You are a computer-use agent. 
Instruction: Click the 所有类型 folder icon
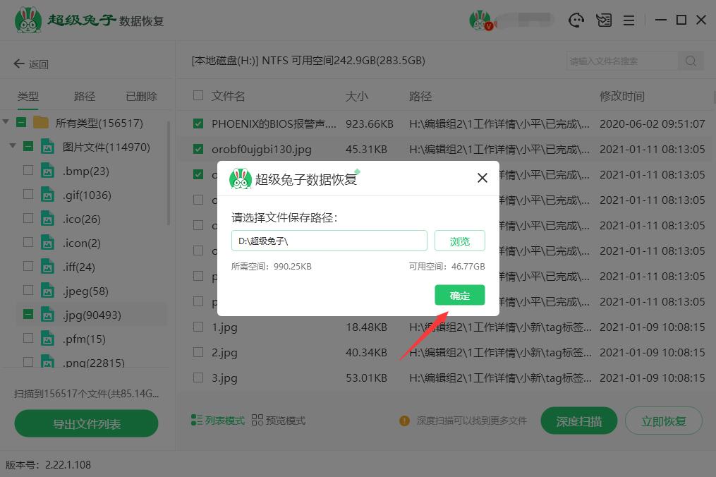(x=41, y=123)
